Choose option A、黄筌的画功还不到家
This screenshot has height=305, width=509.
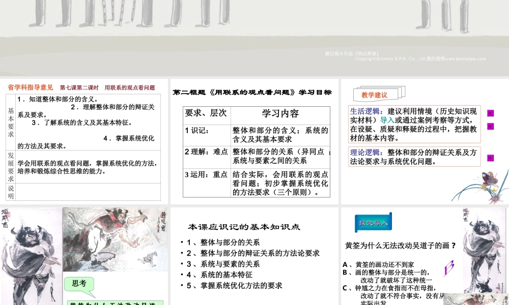tap(379, 265)
